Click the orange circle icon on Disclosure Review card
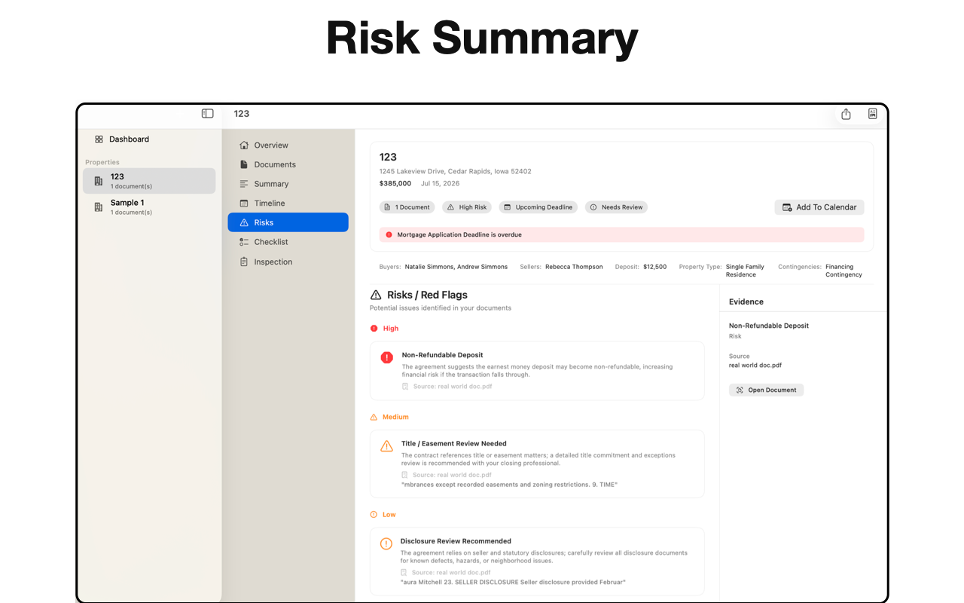This screenshot has width=964, height=603. pos(386,543)
